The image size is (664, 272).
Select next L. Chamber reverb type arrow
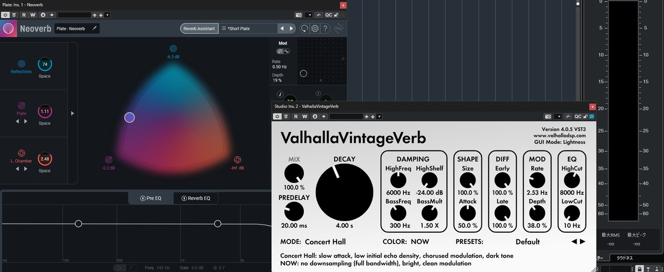25,168
